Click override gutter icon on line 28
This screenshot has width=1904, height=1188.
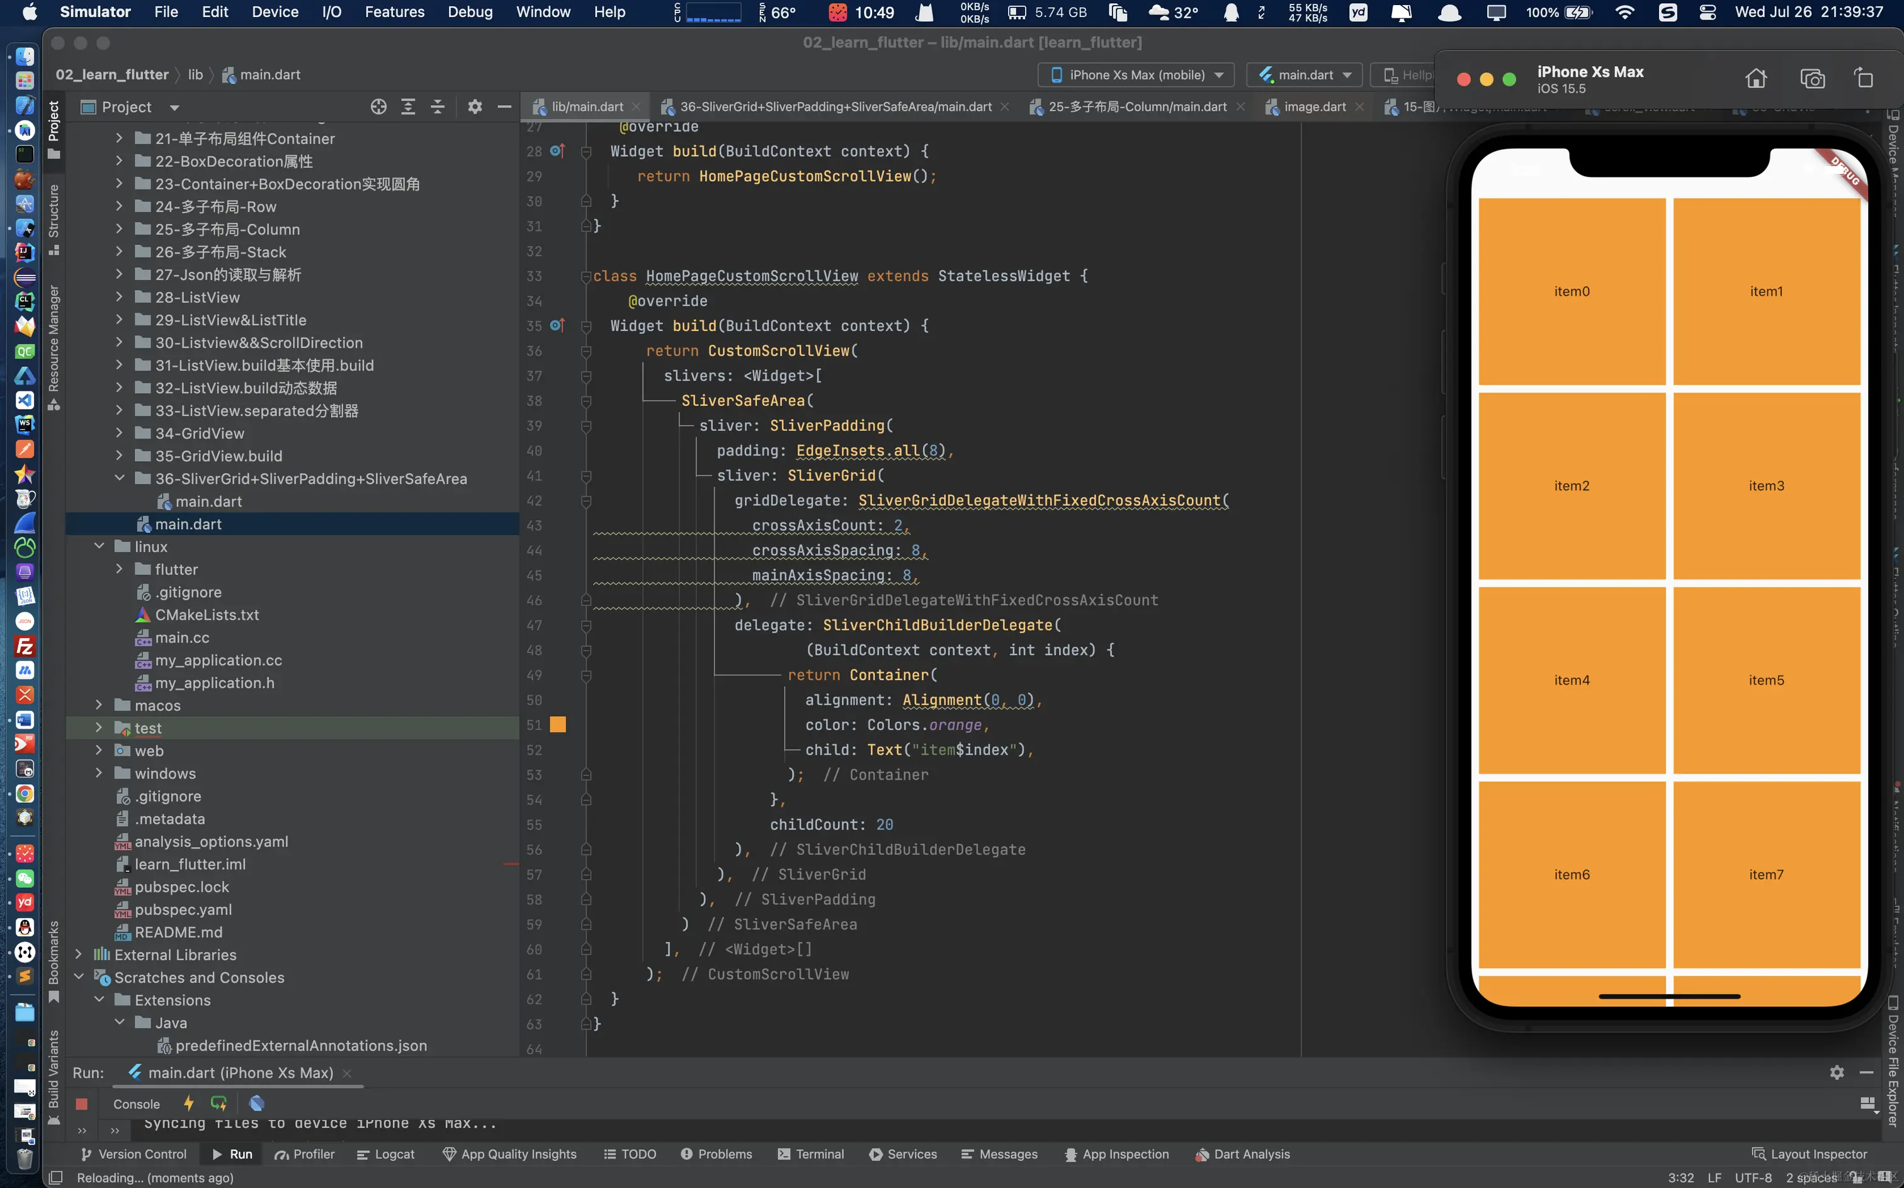pyautogui.click(x=557, y=151)
